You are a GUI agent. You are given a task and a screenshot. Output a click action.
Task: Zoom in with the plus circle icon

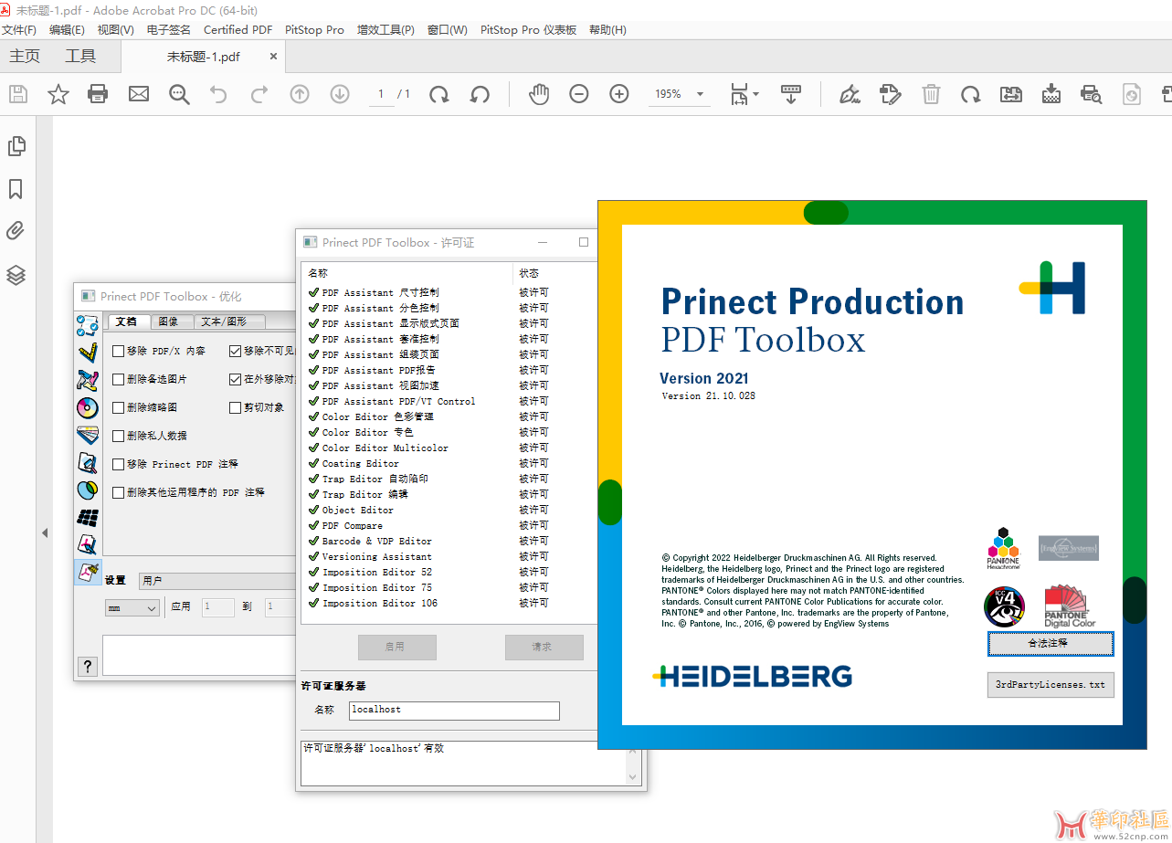click(x=619, y=94)
